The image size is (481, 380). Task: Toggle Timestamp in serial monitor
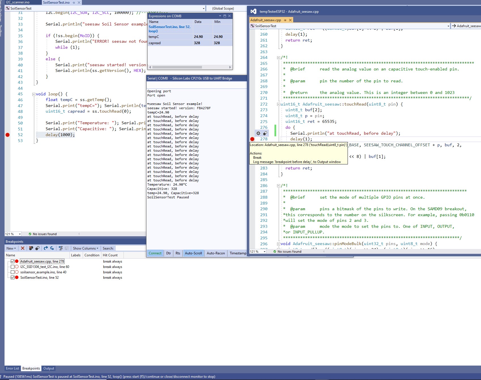coord(238,253)
